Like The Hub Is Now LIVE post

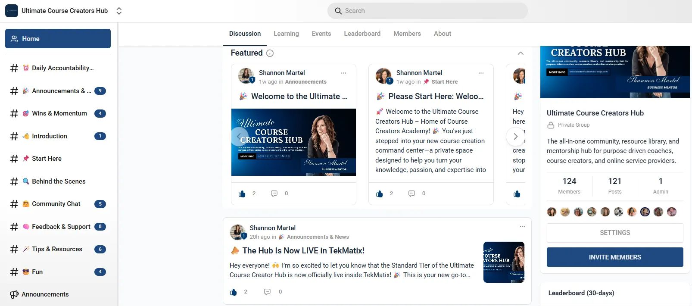click(234, 292)
